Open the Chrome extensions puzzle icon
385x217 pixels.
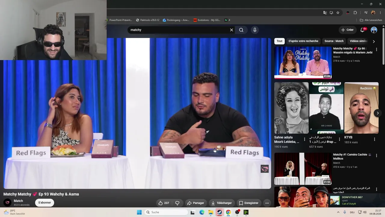point(355,13)
